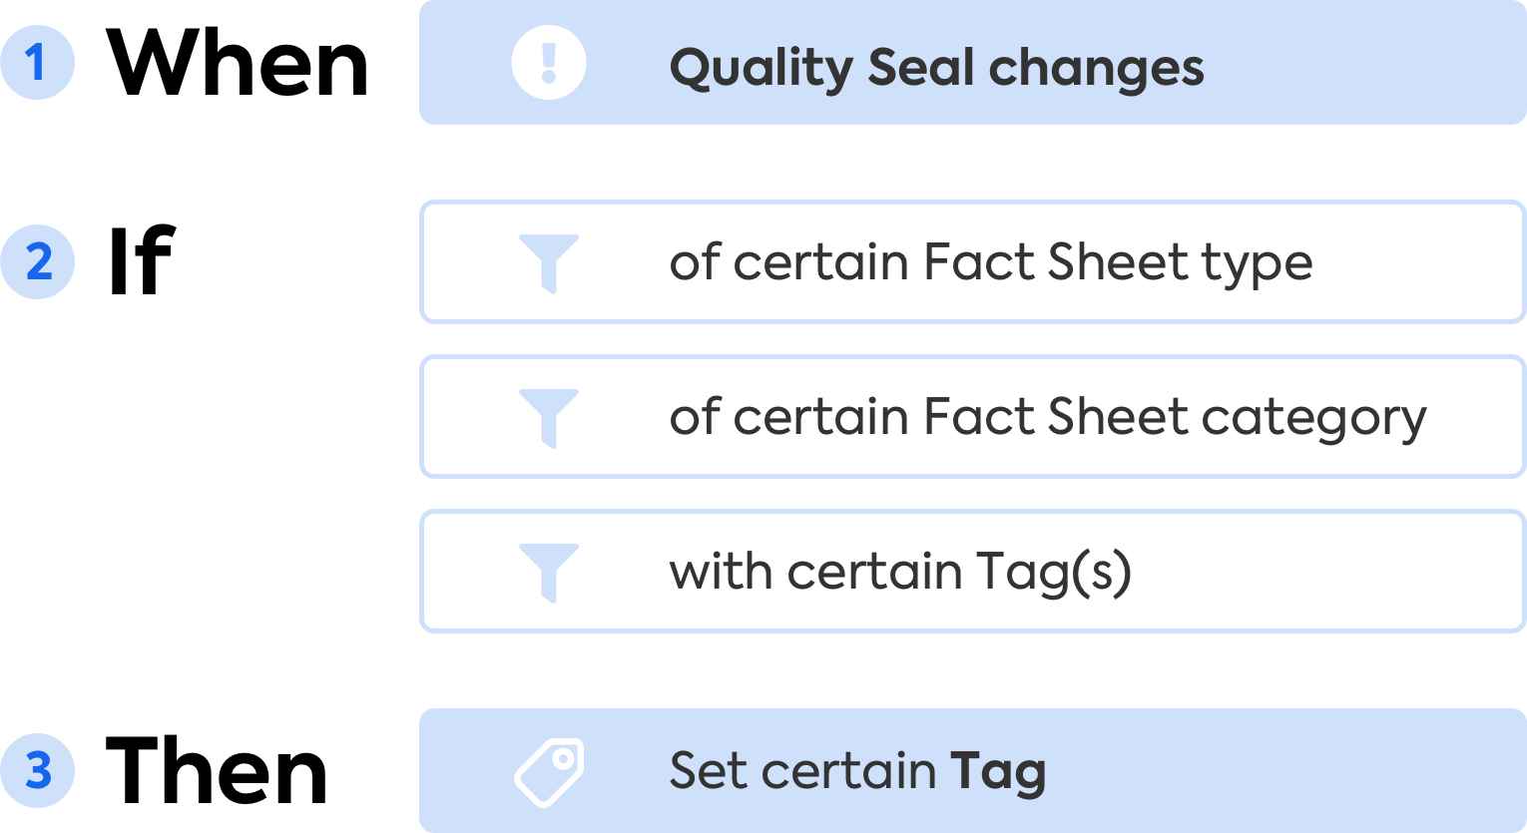Click the tag icon in the action row
This screenshot has width=1527, height=833.
coord(548,771)
